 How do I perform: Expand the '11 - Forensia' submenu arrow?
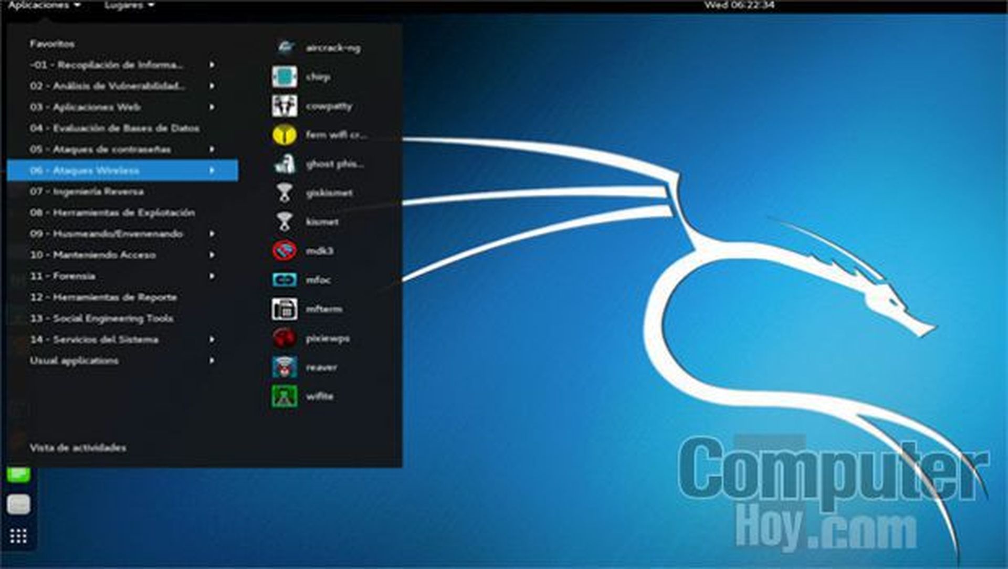point(212,275)
